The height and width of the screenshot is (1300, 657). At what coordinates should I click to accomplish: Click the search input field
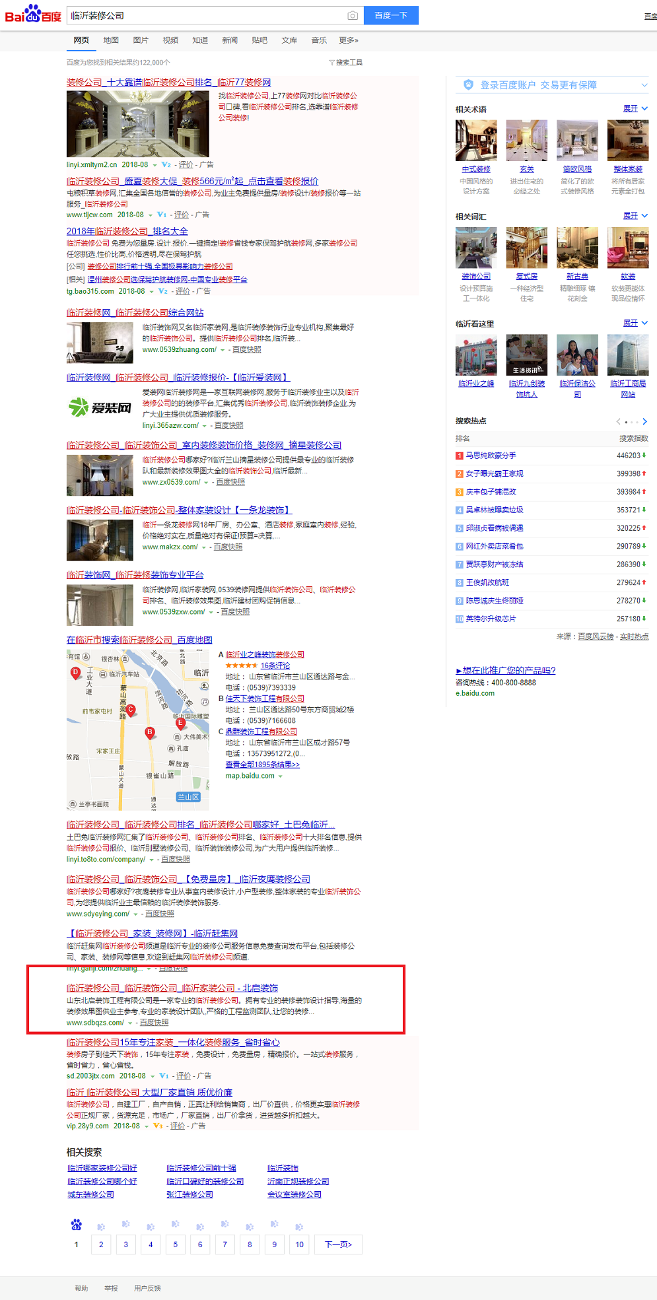pyautogui.click(x=205, y=15)
